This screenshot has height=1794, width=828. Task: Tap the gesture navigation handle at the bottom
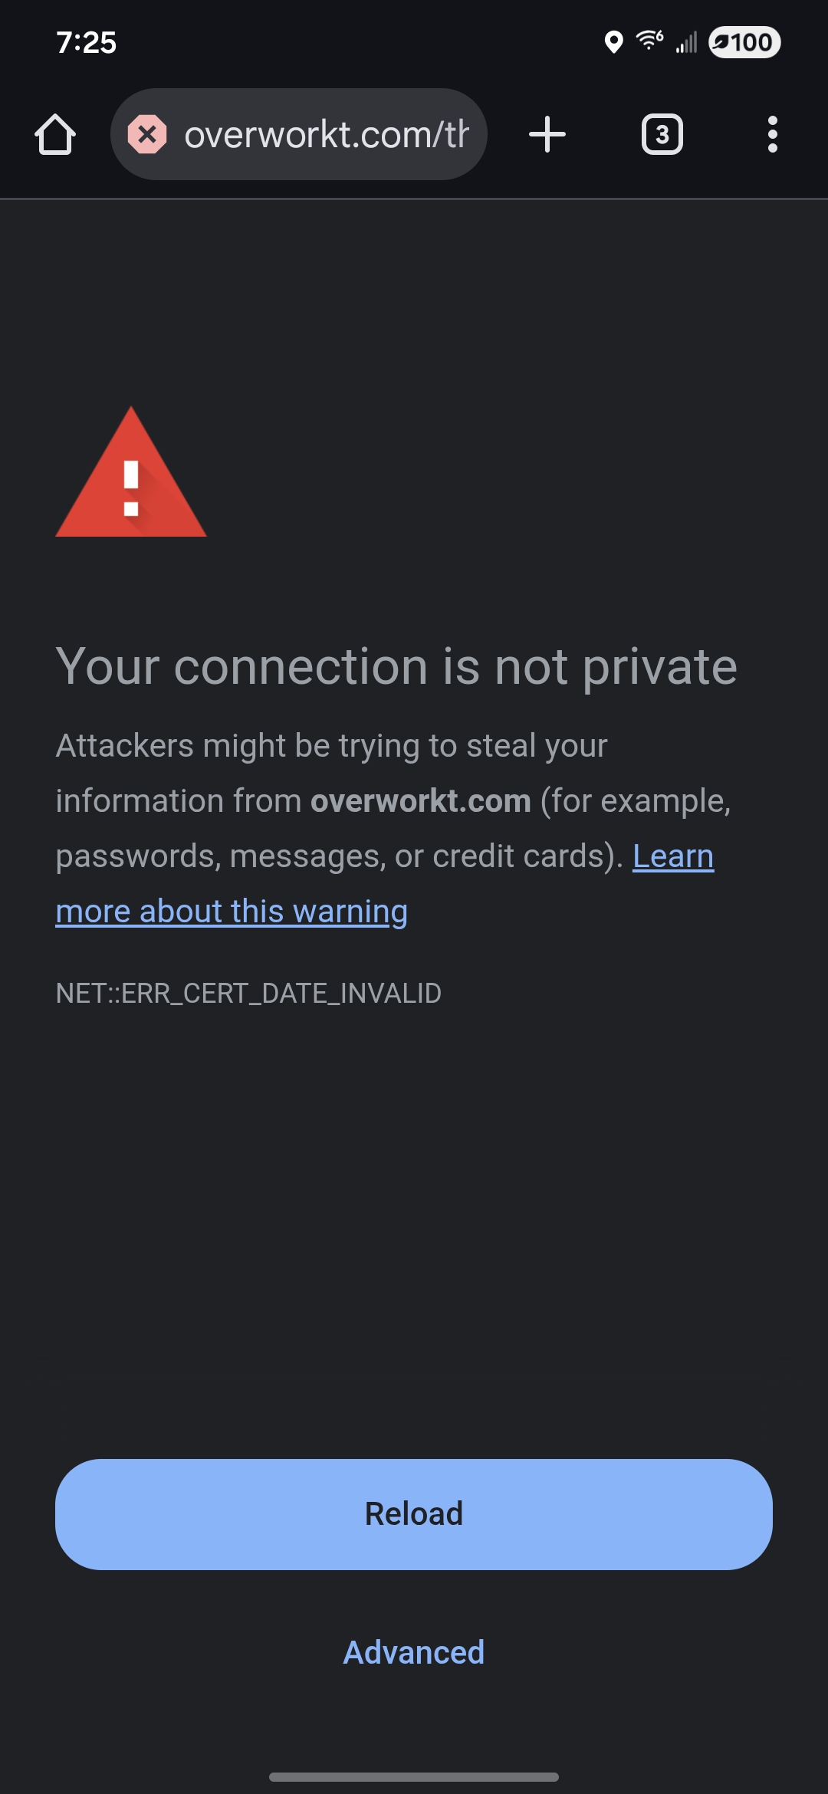coord(414,1776)
